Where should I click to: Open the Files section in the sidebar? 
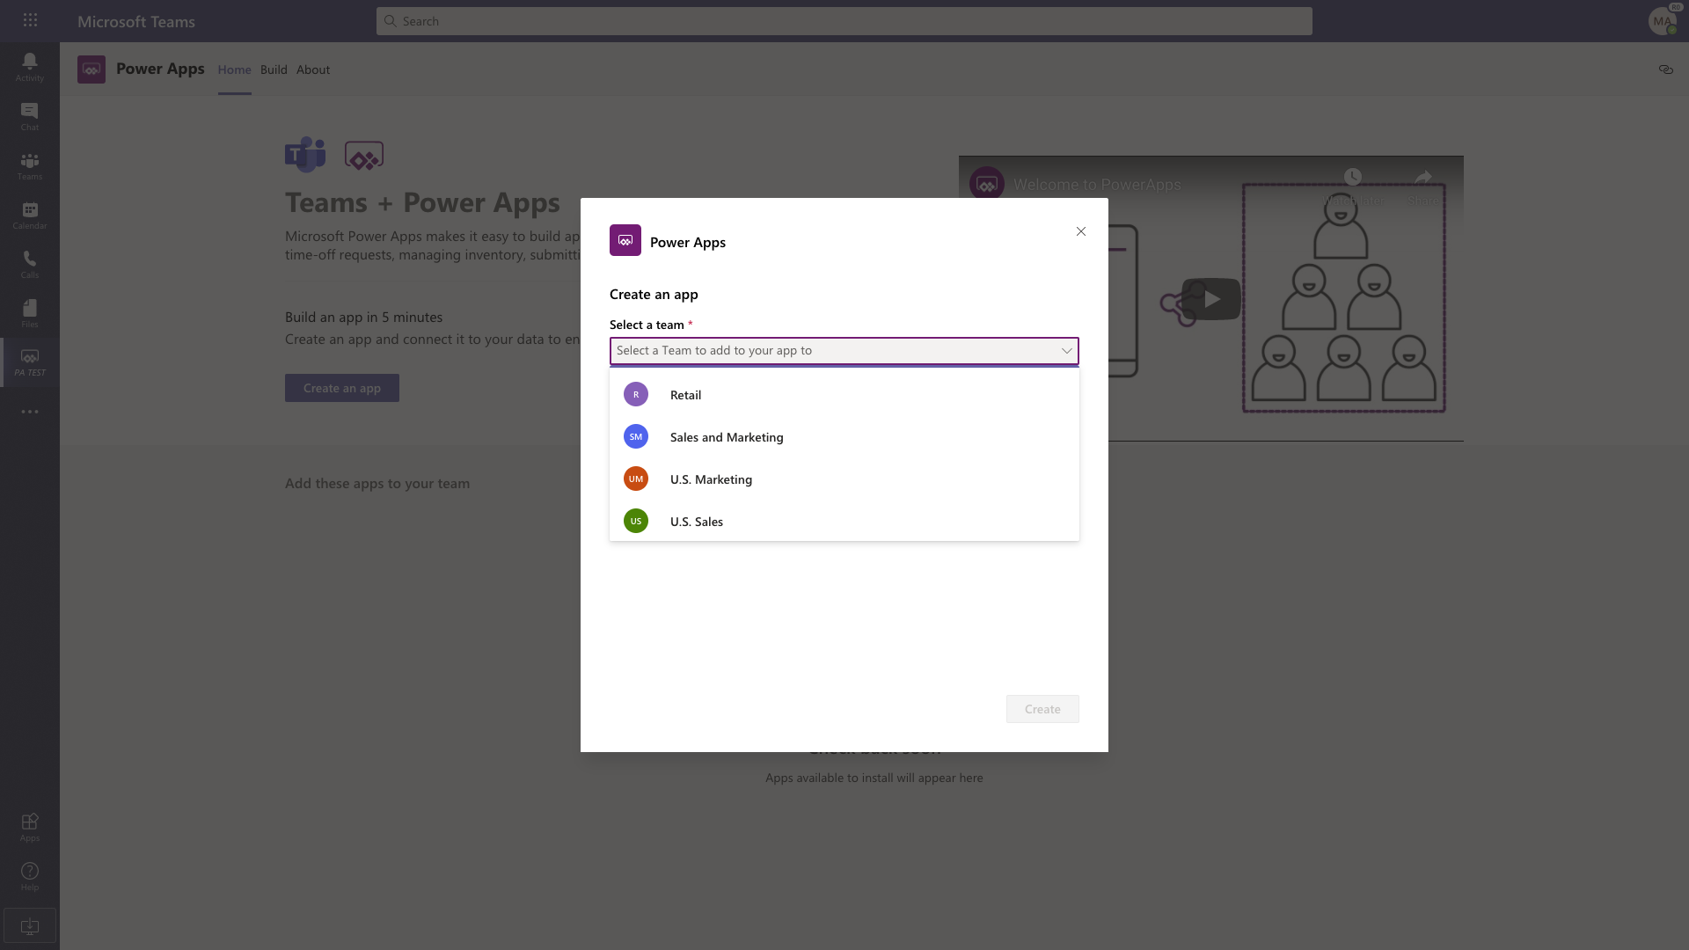(x=29, y=312)
